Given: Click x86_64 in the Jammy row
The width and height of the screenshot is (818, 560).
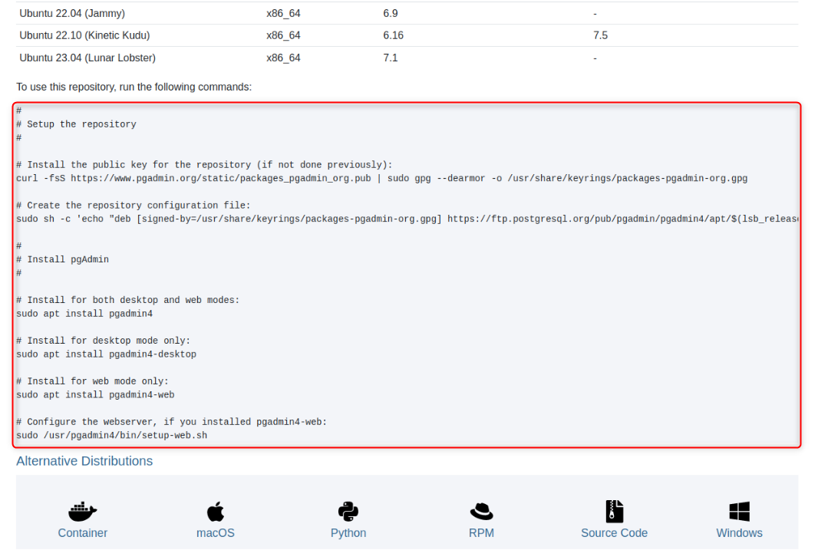Looking at the screenshot, I should (283, 14).
